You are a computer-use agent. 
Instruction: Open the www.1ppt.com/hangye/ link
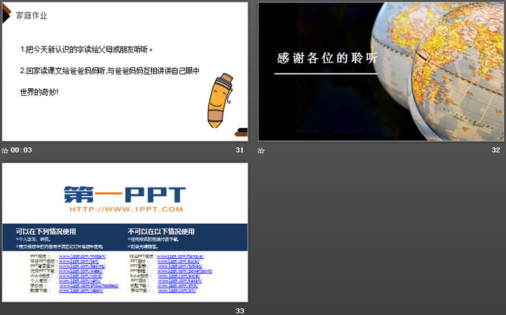[x=180, y=256]
